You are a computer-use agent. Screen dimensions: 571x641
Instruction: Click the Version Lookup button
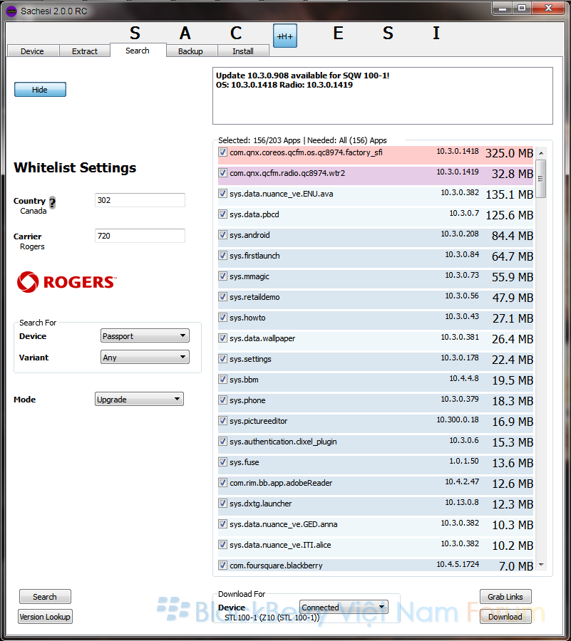(x=45, y=617)
